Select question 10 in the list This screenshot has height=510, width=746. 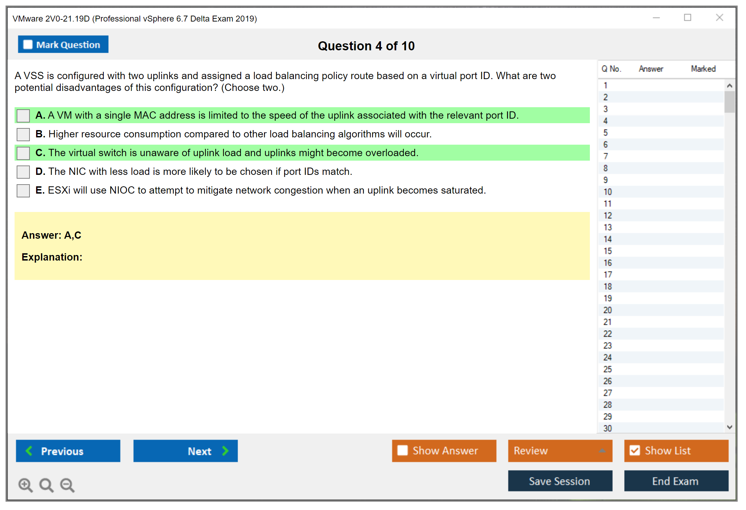[608, 192]
